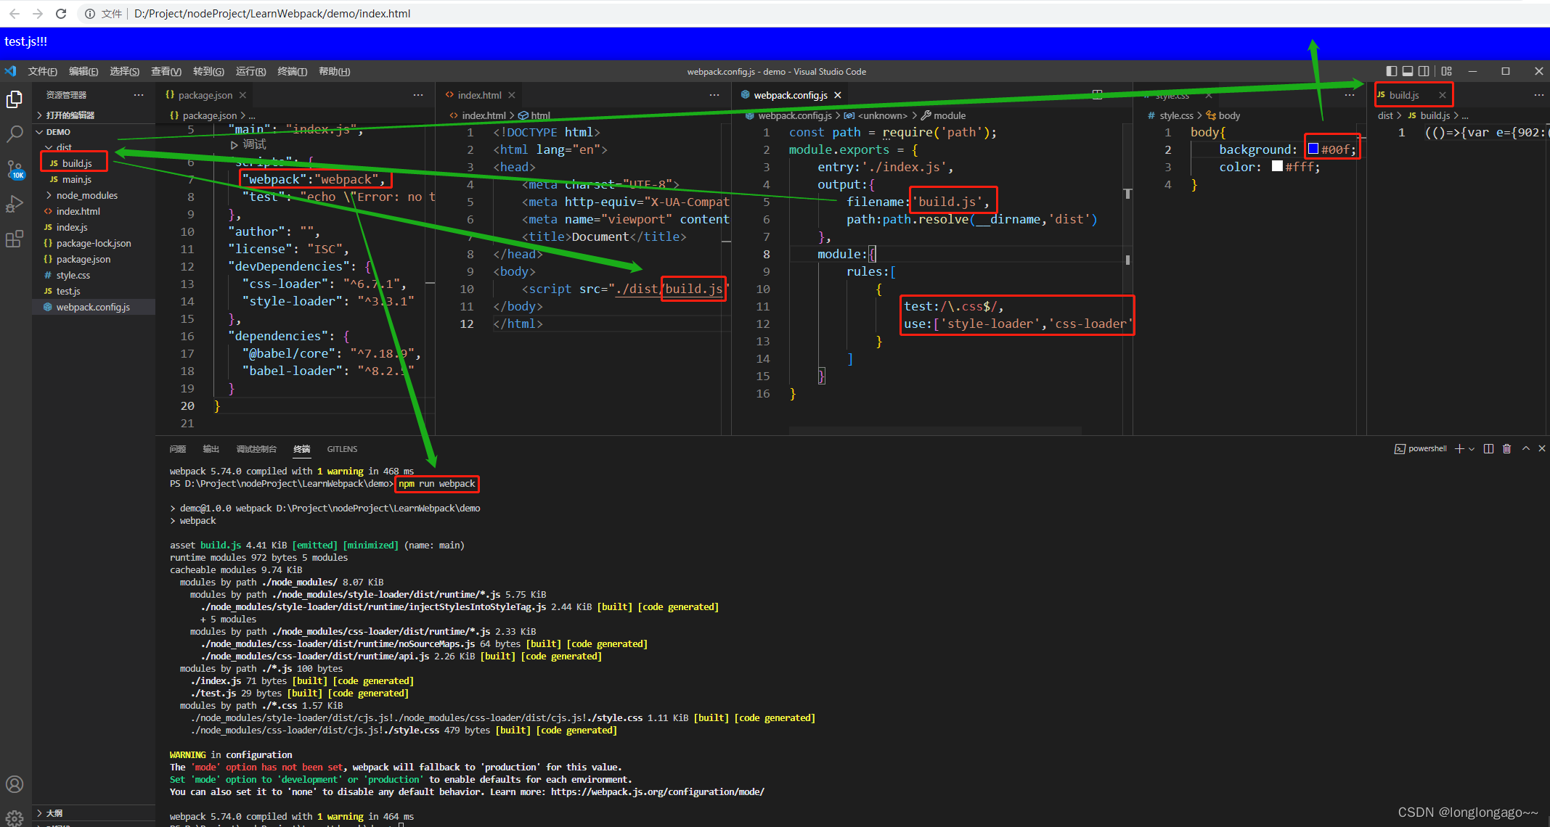Toggle the primary side bar layout icon
The image size is (1550, 827).
click(1391, 71)
